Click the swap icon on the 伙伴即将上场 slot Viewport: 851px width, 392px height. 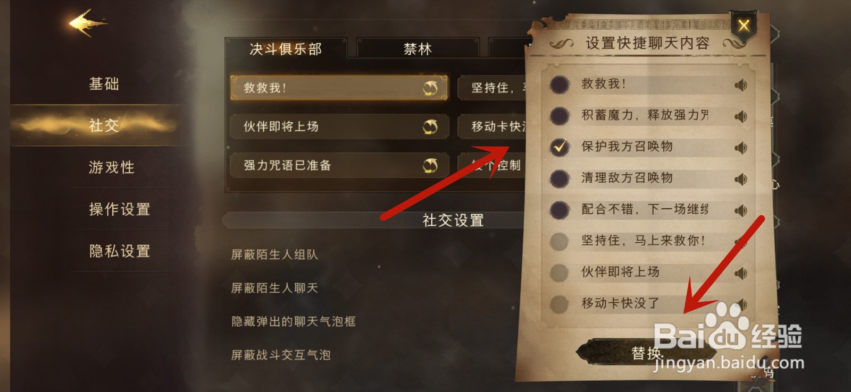coord(430,126)
